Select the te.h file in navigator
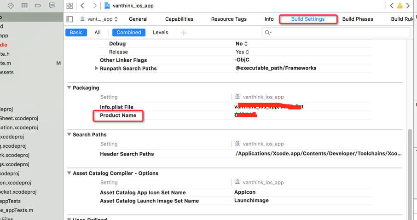 click(5, 54)
